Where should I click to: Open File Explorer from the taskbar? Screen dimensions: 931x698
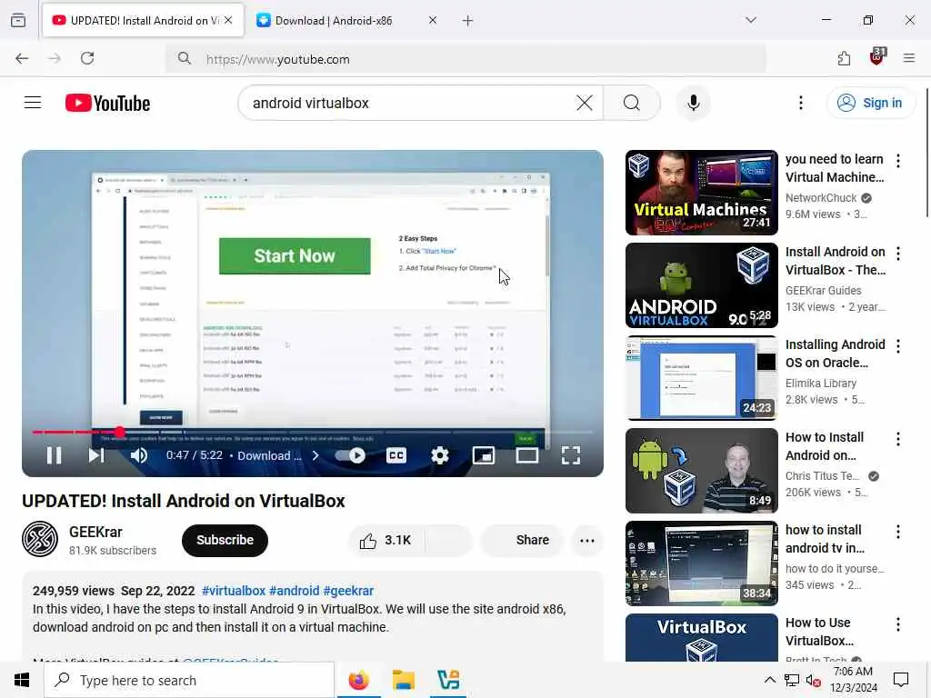[403, 680]
